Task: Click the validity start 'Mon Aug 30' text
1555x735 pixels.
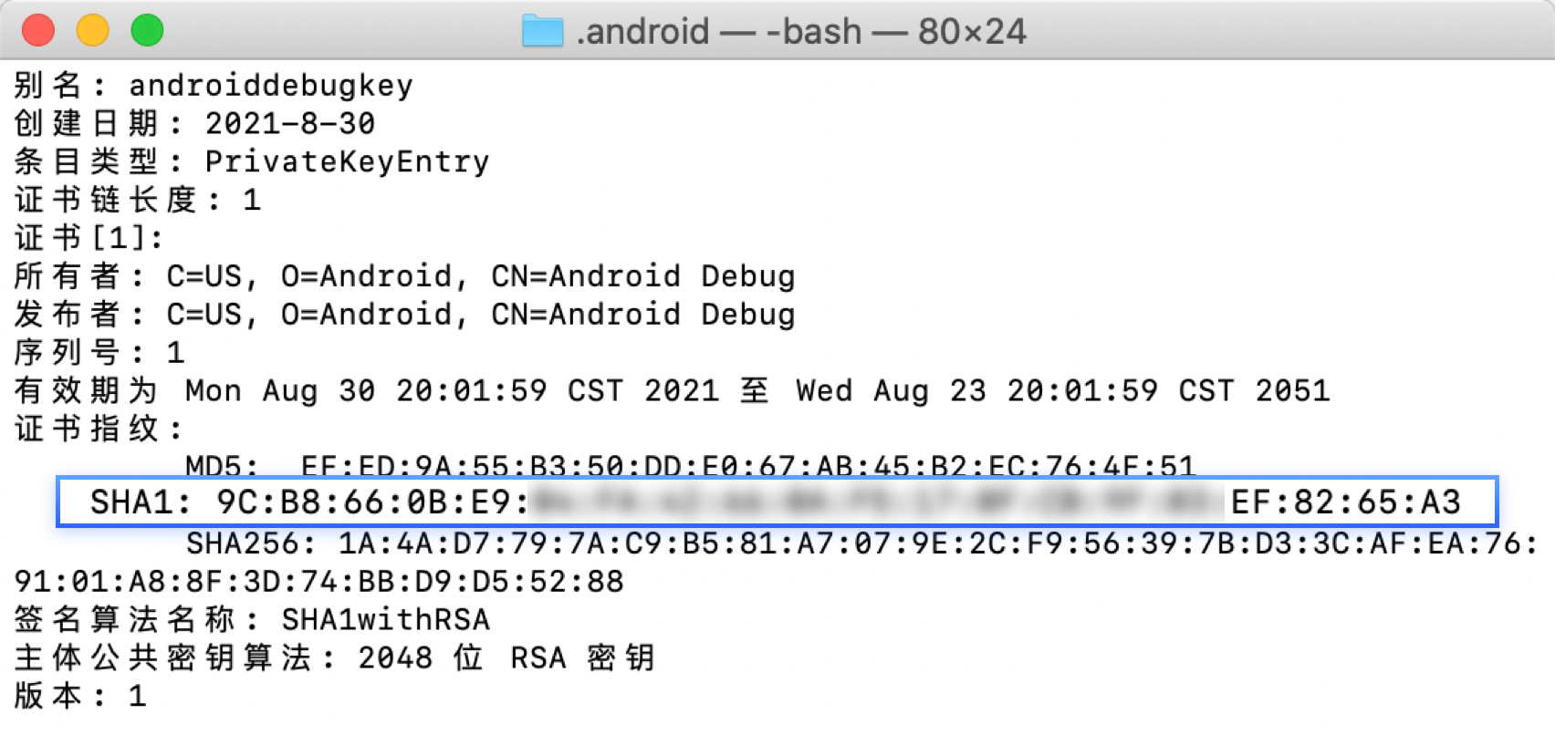Action: tap(279, 391)
